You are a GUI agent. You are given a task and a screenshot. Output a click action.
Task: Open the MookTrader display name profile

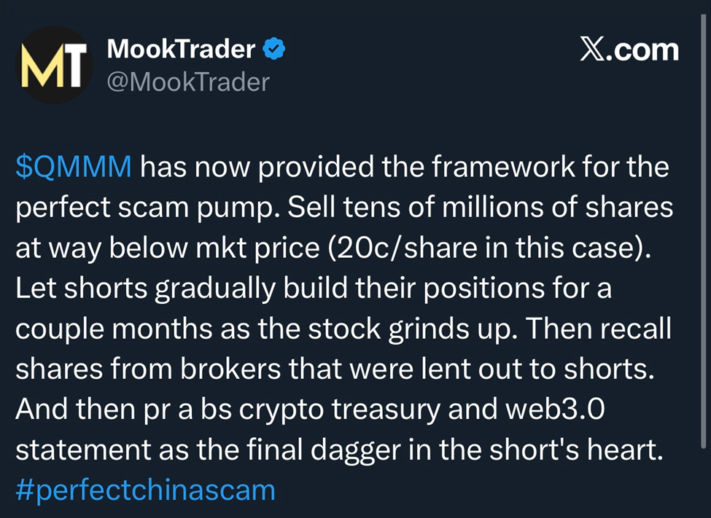point(181,50)
